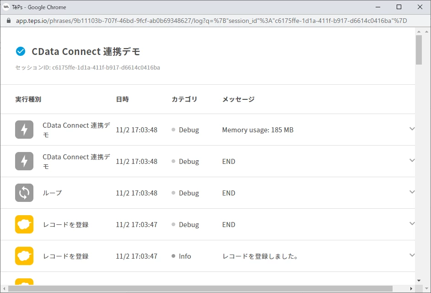
Task: Click the loop ループ arrows icon
Action: (x=24, y=193)
